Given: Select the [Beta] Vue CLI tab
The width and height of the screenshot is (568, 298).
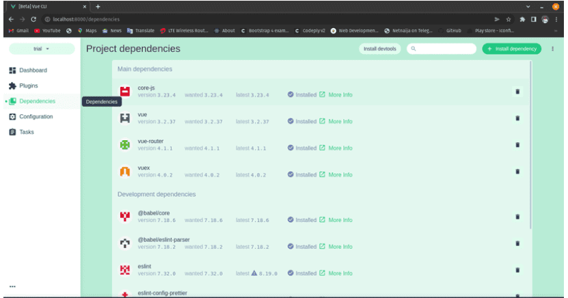Looking at the screenshot, I should (48, 7).
